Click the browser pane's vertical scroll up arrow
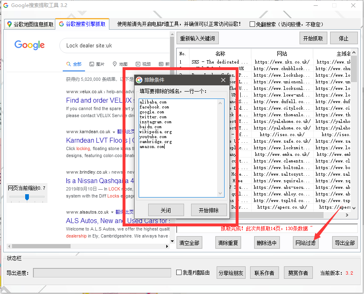The image size is (364, 294). [172, 34]
